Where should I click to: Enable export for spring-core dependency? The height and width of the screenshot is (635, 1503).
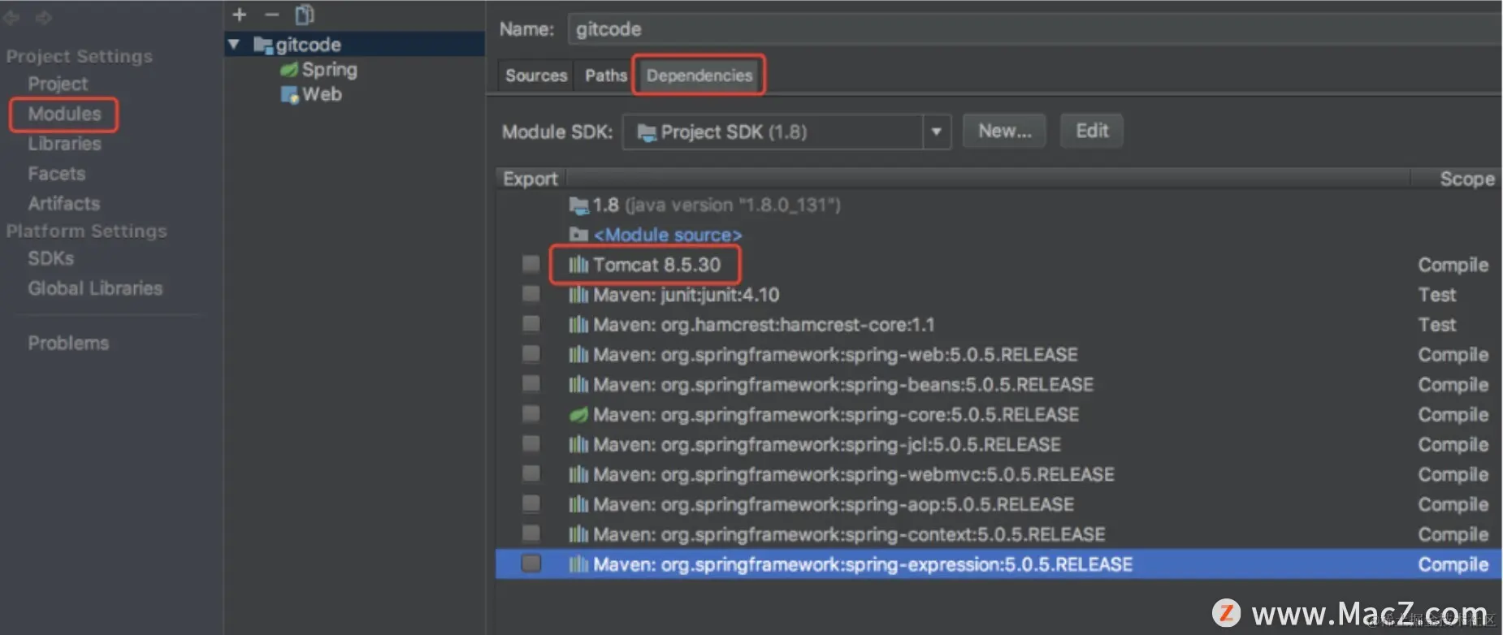(x=531, y=413)
